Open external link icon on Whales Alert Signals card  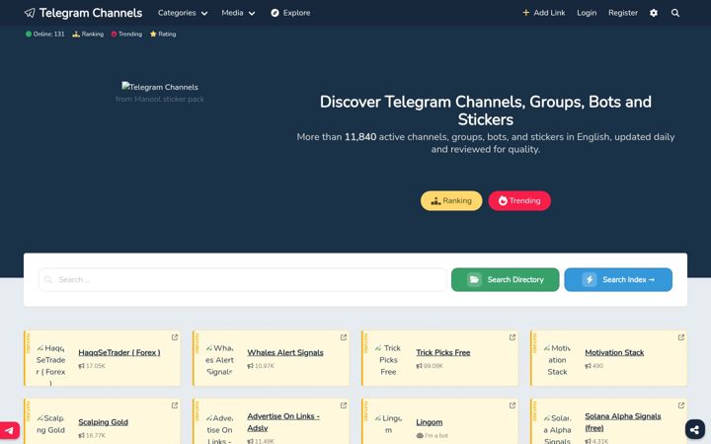[x=344, y=337]
